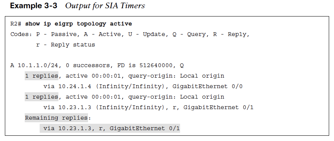
Task: Click the first 'active 00:00:01' timer
Action: pos(94,76)
